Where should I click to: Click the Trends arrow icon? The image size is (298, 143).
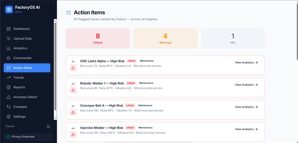(9, 78)
